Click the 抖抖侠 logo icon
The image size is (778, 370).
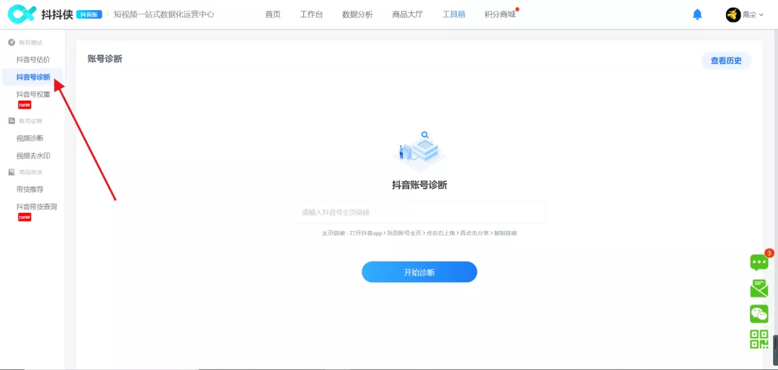point(22,14)
